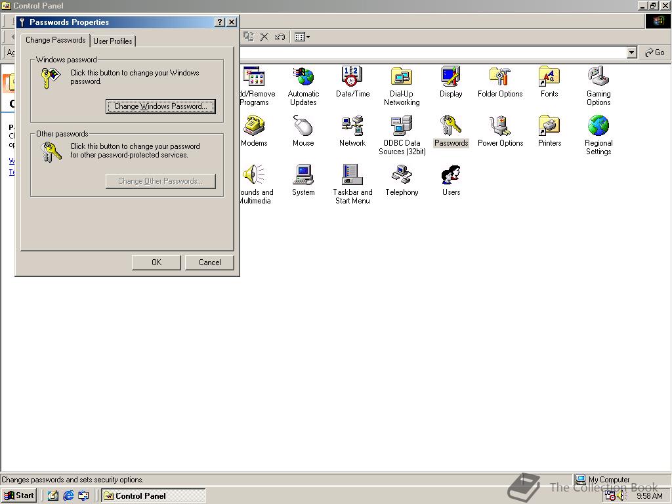Click the Address bar input field
The width and height of the screenshot is (672, 504).
[433, 52]
